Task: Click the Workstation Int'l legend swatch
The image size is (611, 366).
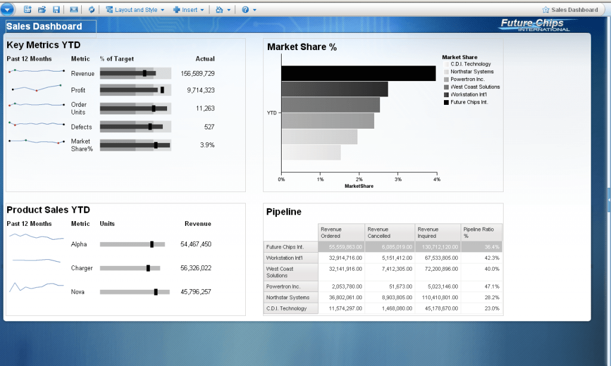Action: coord(446,95)
